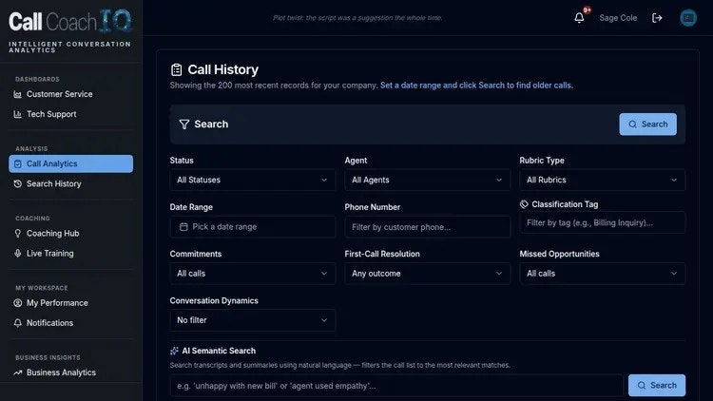This screenshot has width=713, height=401.
Task: Click the AI Semantic Search sparkle icon
Action: tap(174, 351)
